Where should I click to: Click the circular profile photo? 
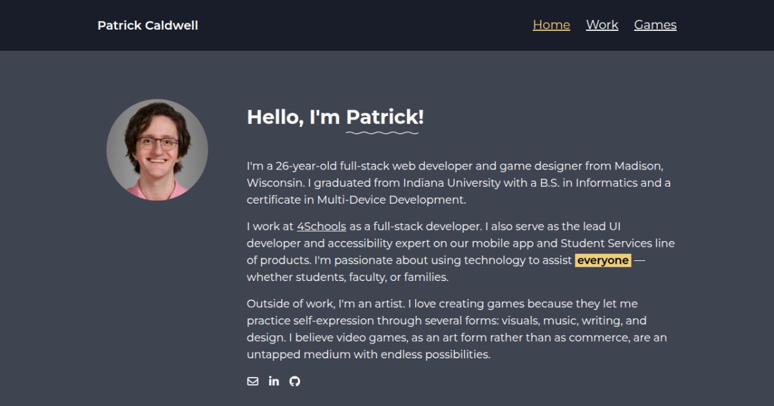pyautogui.click(x=157, y=150)
